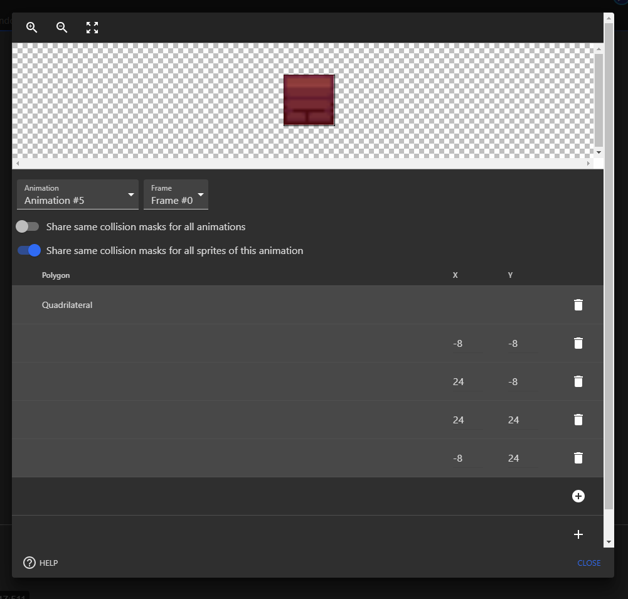Delete the vertex at -8, 24
Image resolution: width=628 pixels, height=599 pixels.
578,458
